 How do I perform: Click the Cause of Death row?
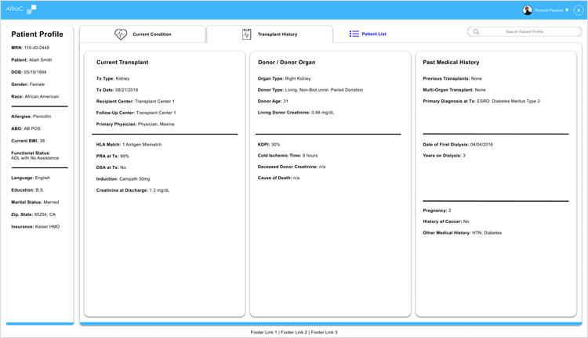click(x=278, y=178)
